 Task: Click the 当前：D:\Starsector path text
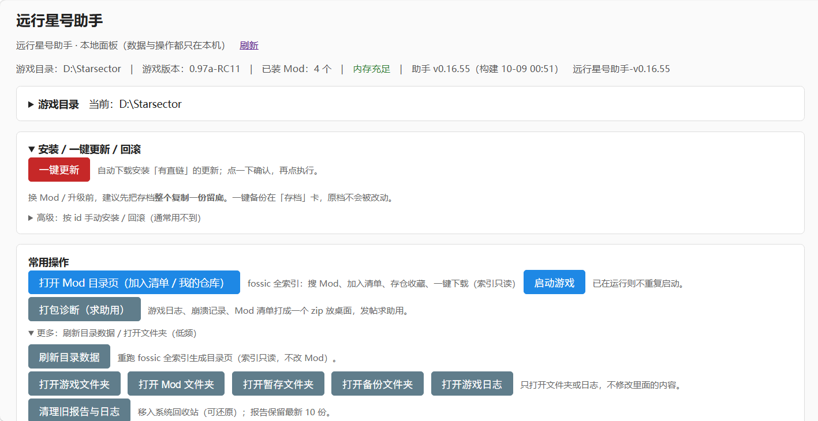tap(135, 104)
